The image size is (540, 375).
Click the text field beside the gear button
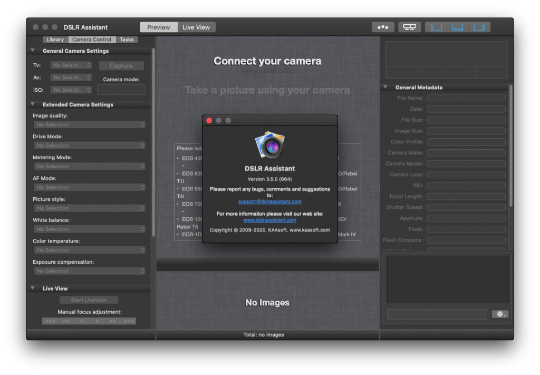(437, 314)
